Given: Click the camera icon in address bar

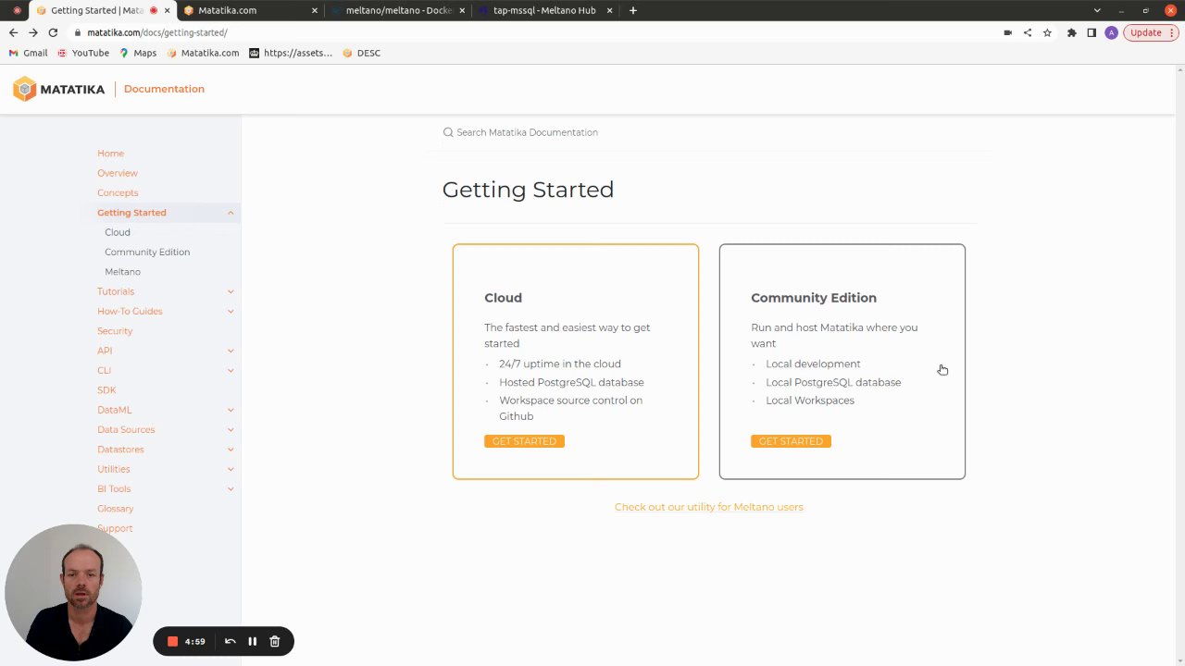Looking at the screenshot, I should [x=1007, y=32].
